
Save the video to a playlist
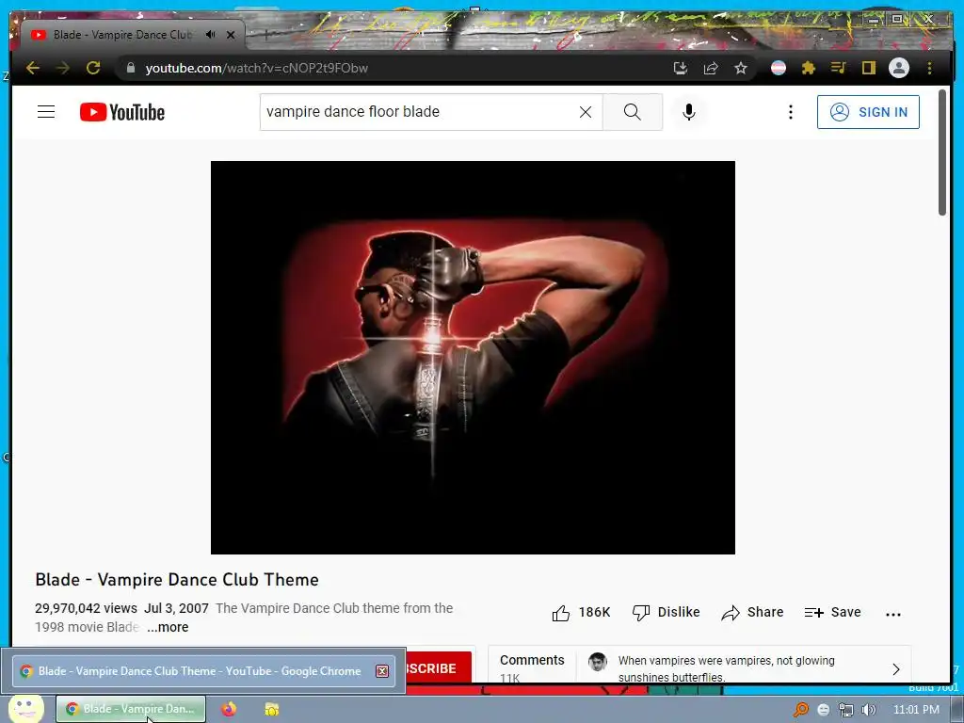coord(832,612)
